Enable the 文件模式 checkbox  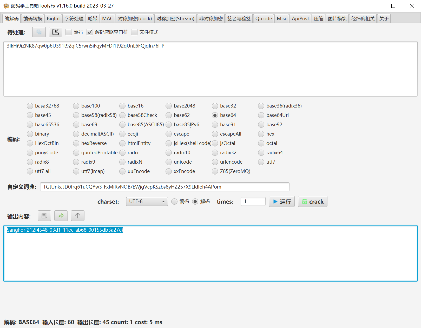134,32
